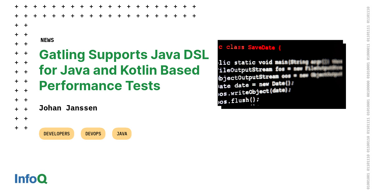Viewport: 374px width, 196px height.
Task: Select the DEVOPS topic tag
Action: coord(93,134)
